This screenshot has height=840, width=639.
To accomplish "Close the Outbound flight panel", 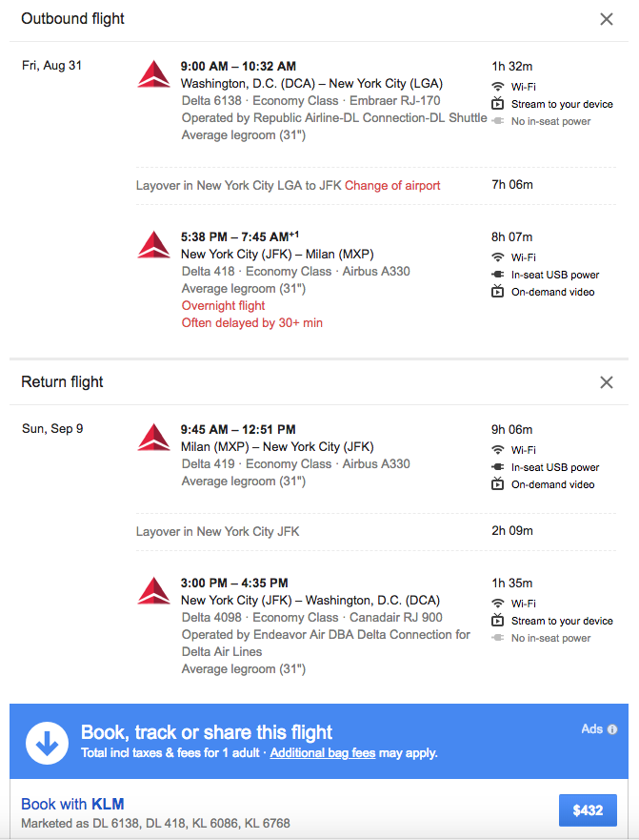I will [x=607, y=19].
